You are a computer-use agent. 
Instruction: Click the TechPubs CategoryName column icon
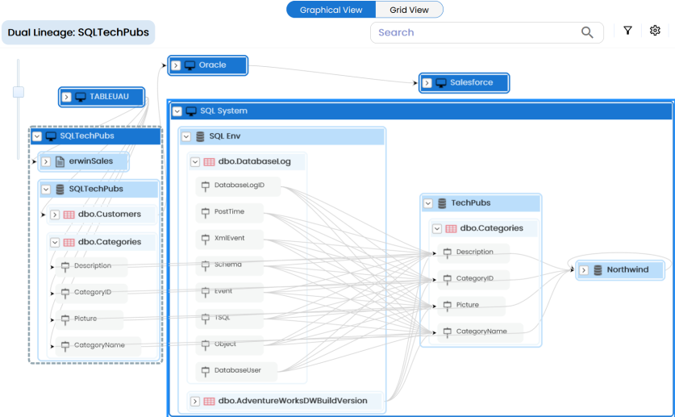[x=448, y=332]
